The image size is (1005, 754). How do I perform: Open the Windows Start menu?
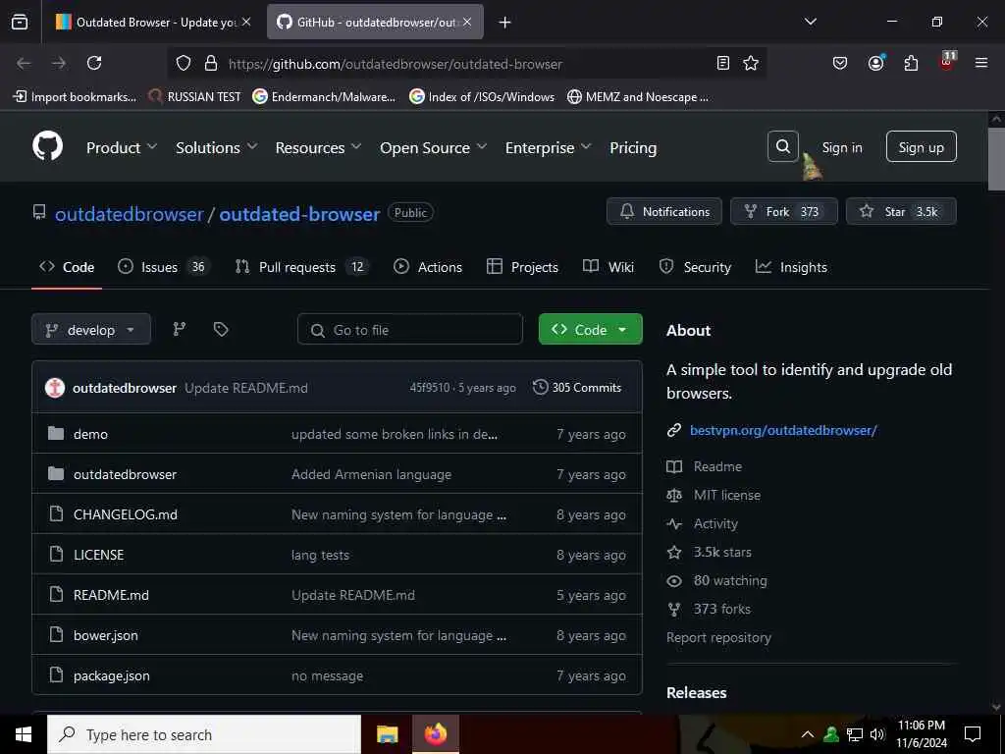[x=24, y=734]
